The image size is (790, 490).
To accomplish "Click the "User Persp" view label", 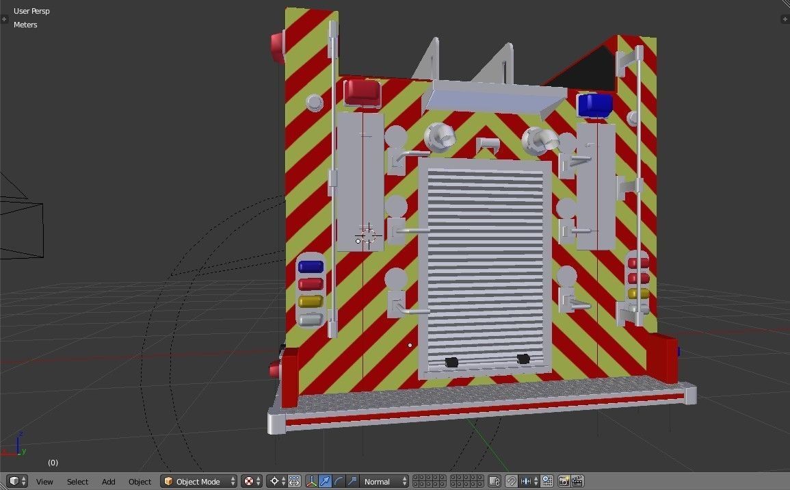I will coord(31,11).
